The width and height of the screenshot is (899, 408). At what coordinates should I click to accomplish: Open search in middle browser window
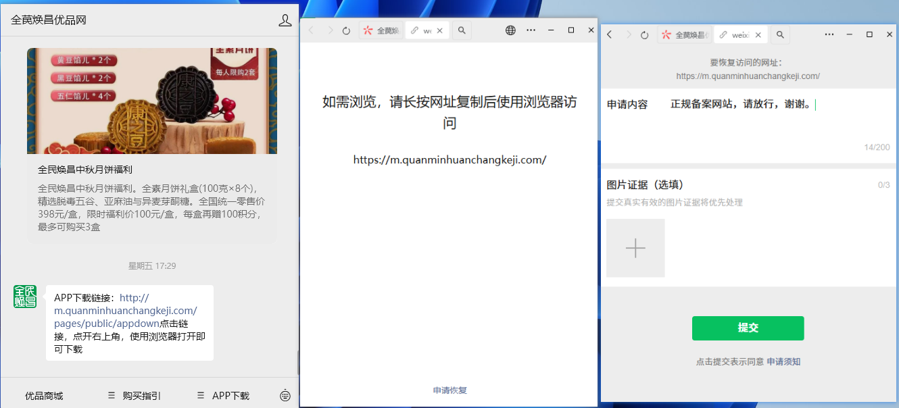pyautogui.click(x=462, y=30)
